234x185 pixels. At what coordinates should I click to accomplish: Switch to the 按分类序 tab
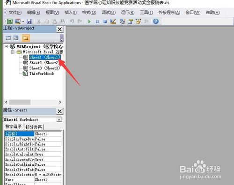(34, 127)
